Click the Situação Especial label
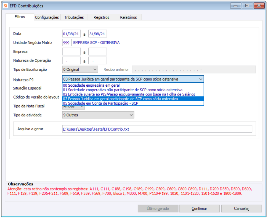This screenshot has height=218, width=268. click(x=27, y=88)
